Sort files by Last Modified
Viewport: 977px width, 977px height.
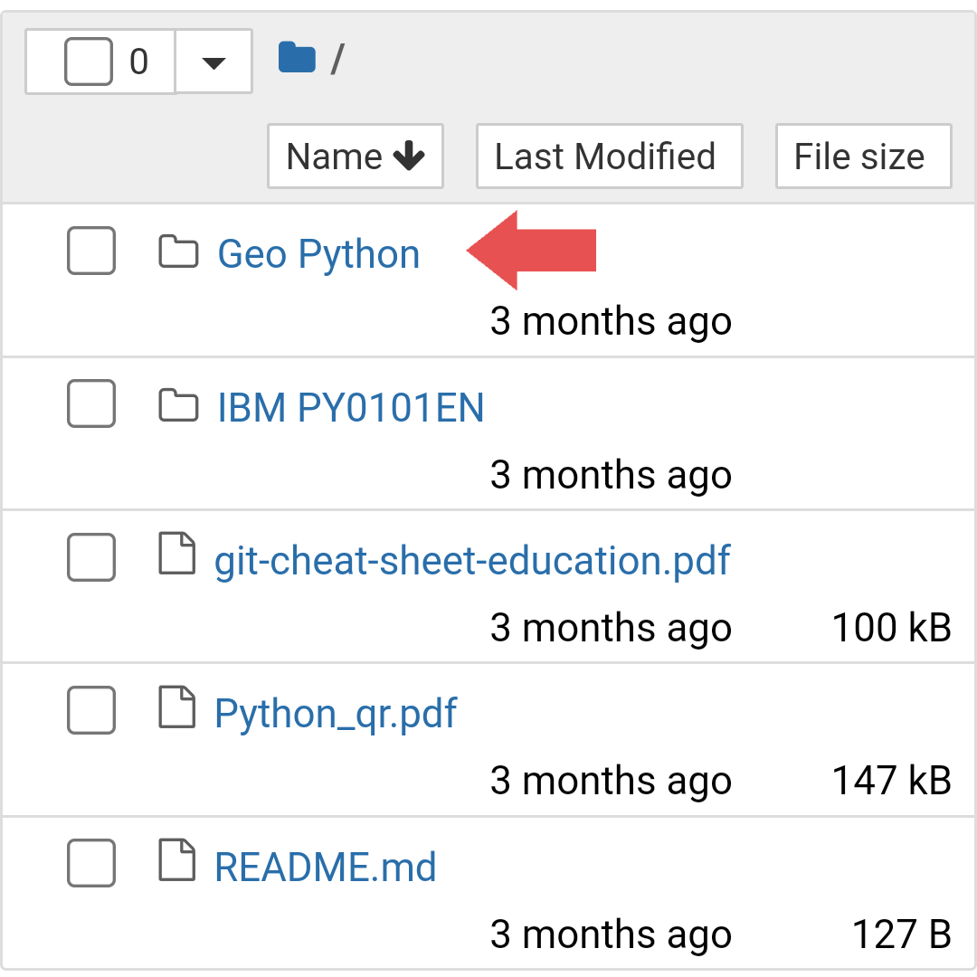pos(608,156)
